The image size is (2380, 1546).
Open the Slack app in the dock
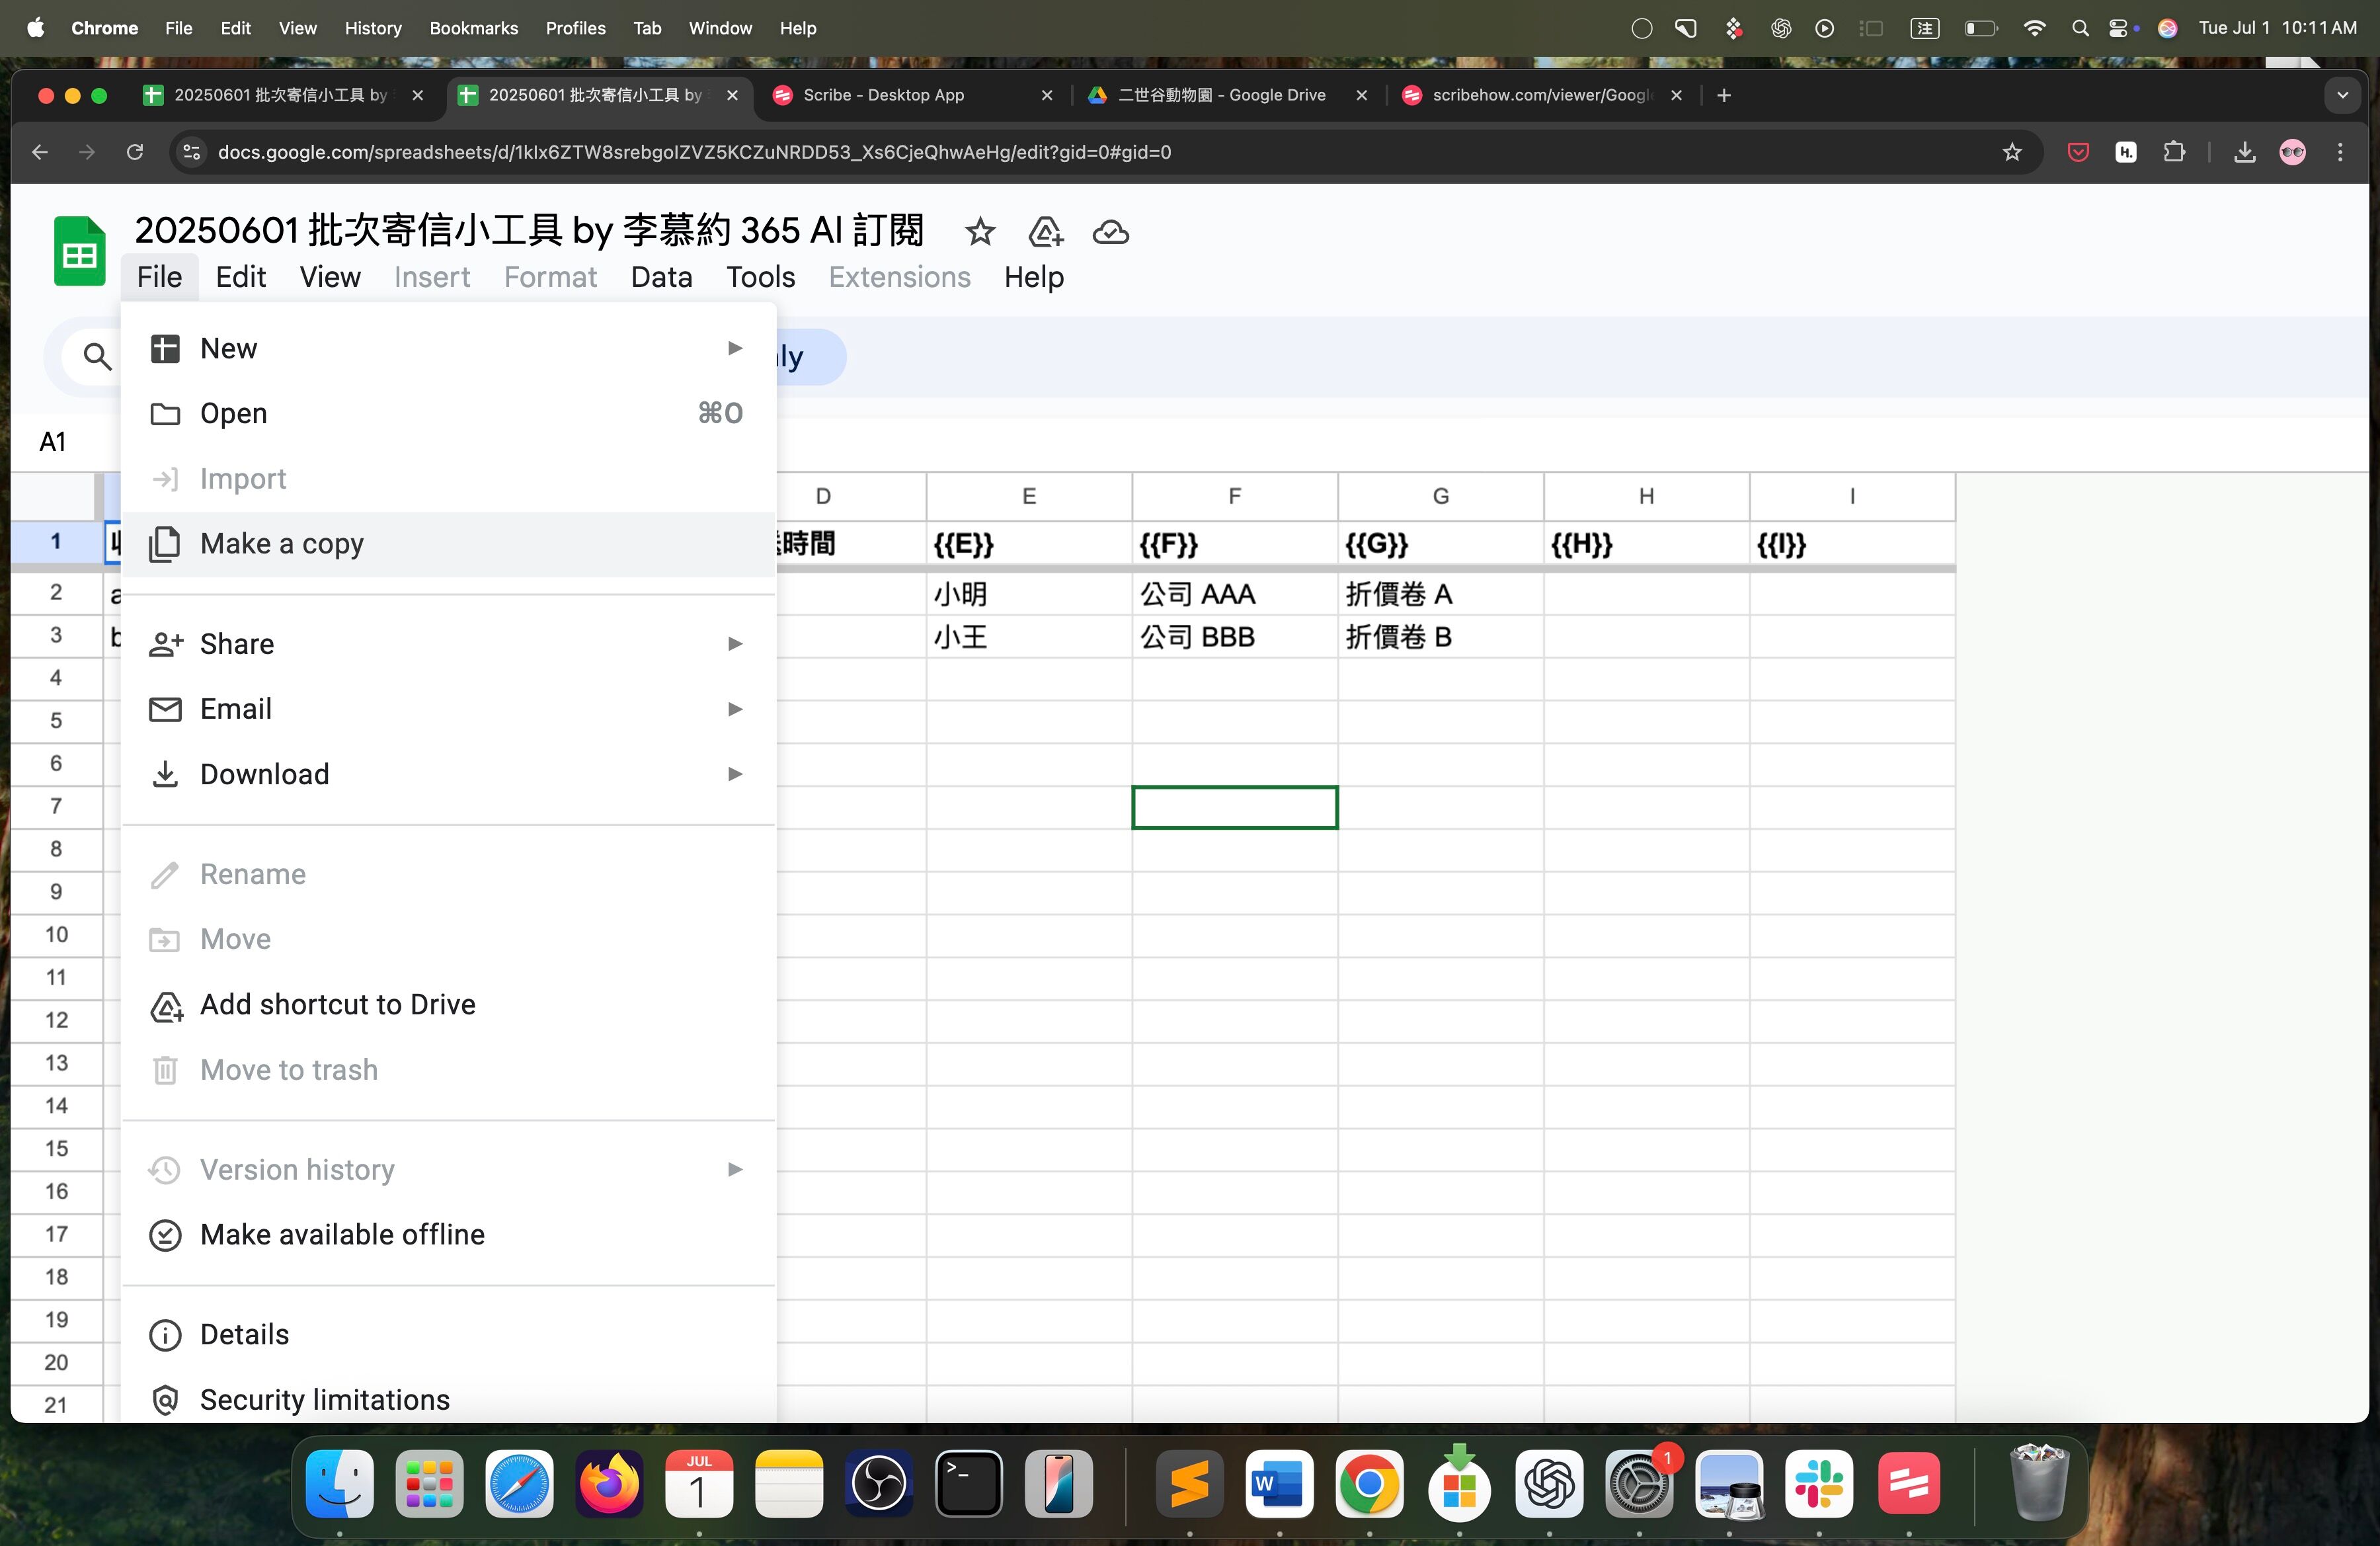1818,1484
